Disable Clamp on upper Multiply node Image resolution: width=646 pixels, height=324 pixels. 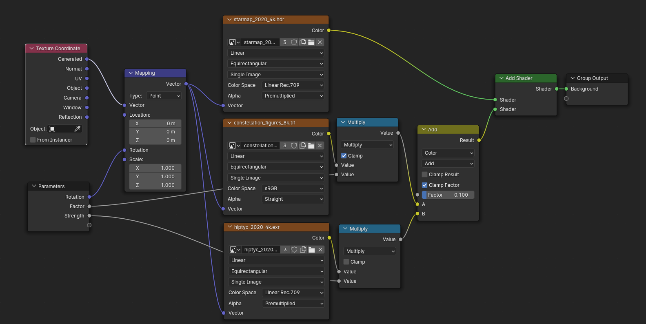344,156
